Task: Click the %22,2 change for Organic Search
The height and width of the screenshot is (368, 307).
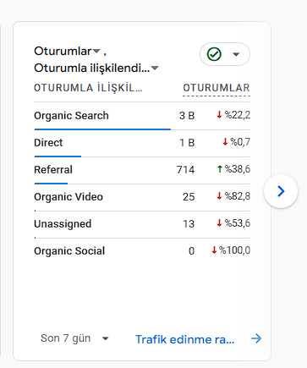Action: 233,115
